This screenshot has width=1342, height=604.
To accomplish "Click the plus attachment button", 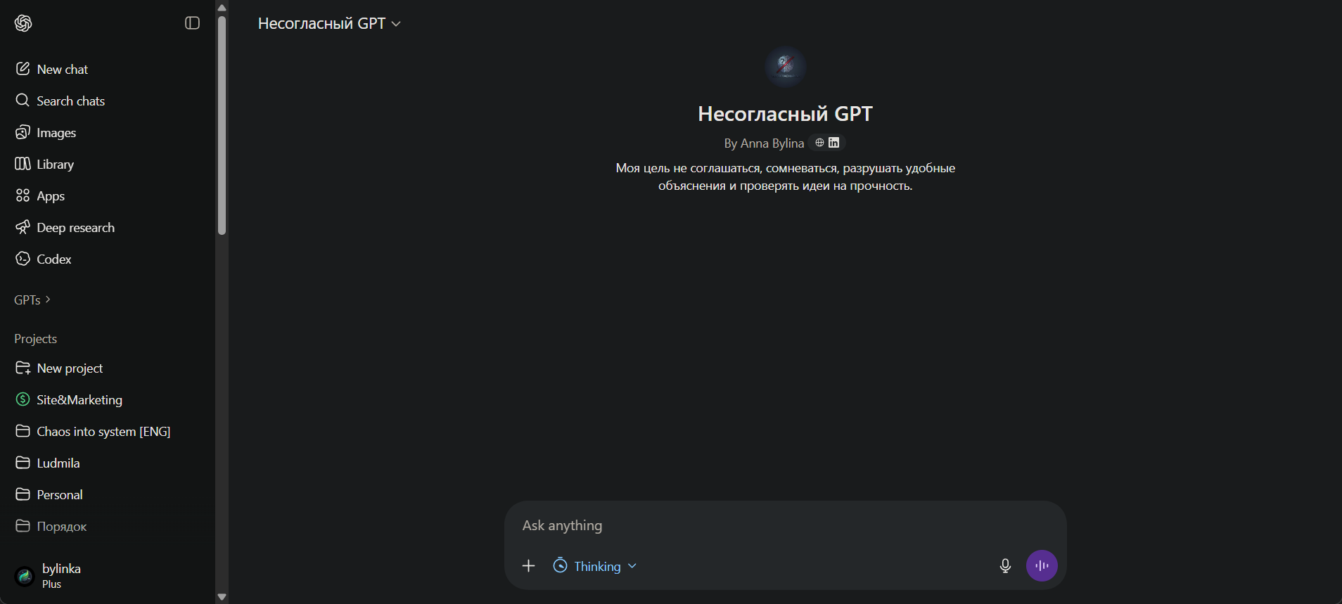I will (529, 566).
